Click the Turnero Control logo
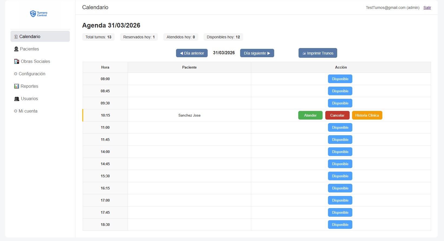Image resolution: width=444 pixels, height=241 pixels. pyautogui.click(x=38, y=14)
